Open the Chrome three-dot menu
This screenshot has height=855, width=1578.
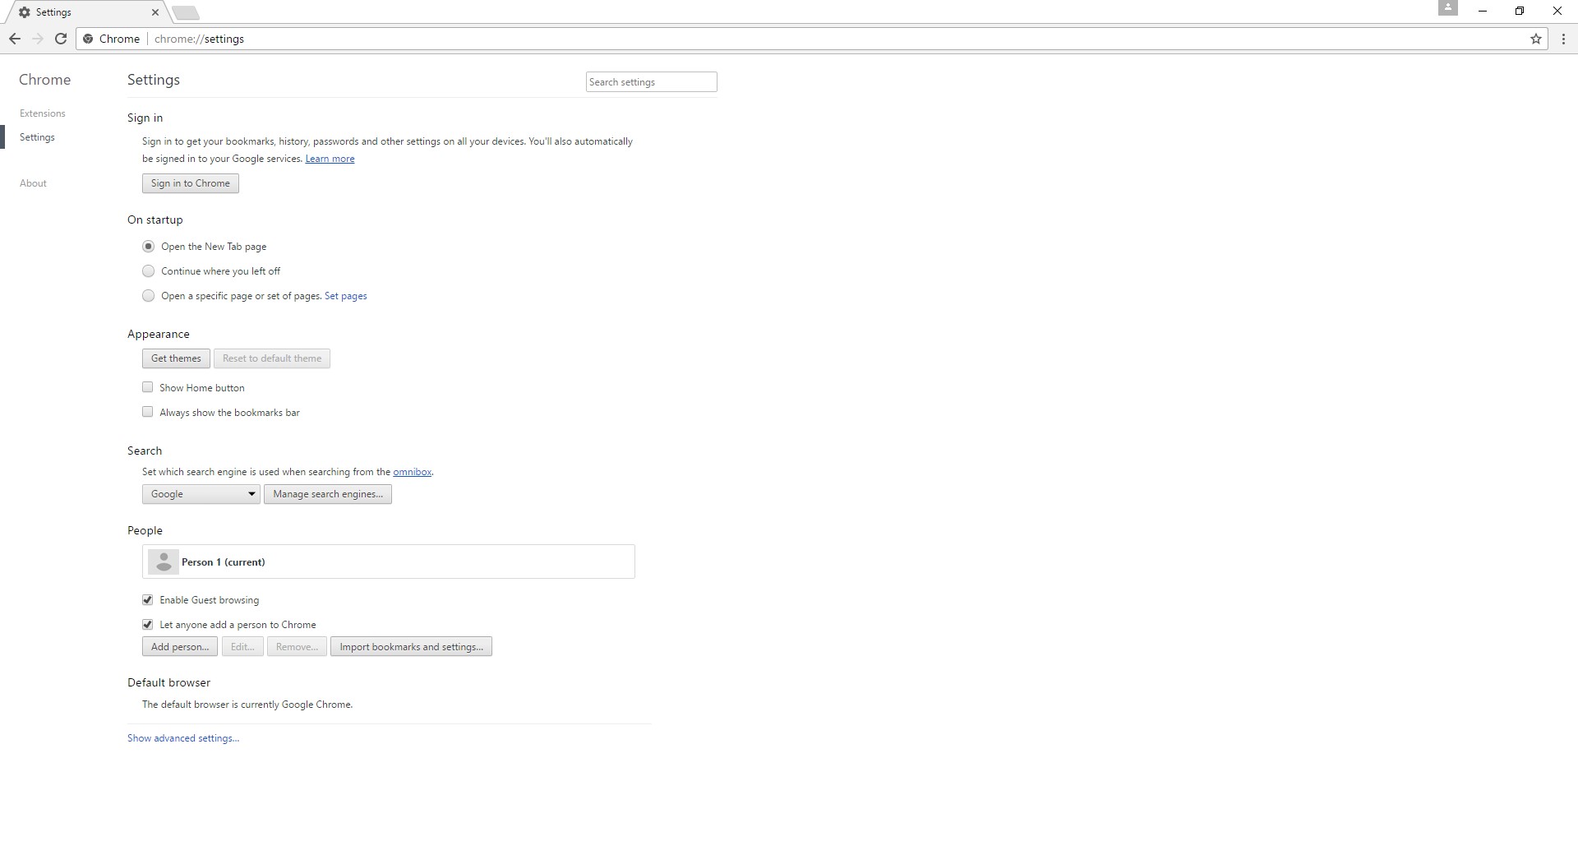(1563, 39)
